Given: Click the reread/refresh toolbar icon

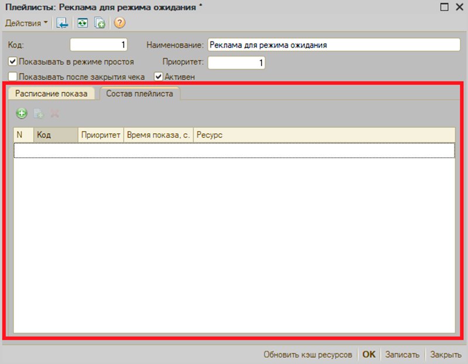Looking at the screenshot, I should 82,23.
